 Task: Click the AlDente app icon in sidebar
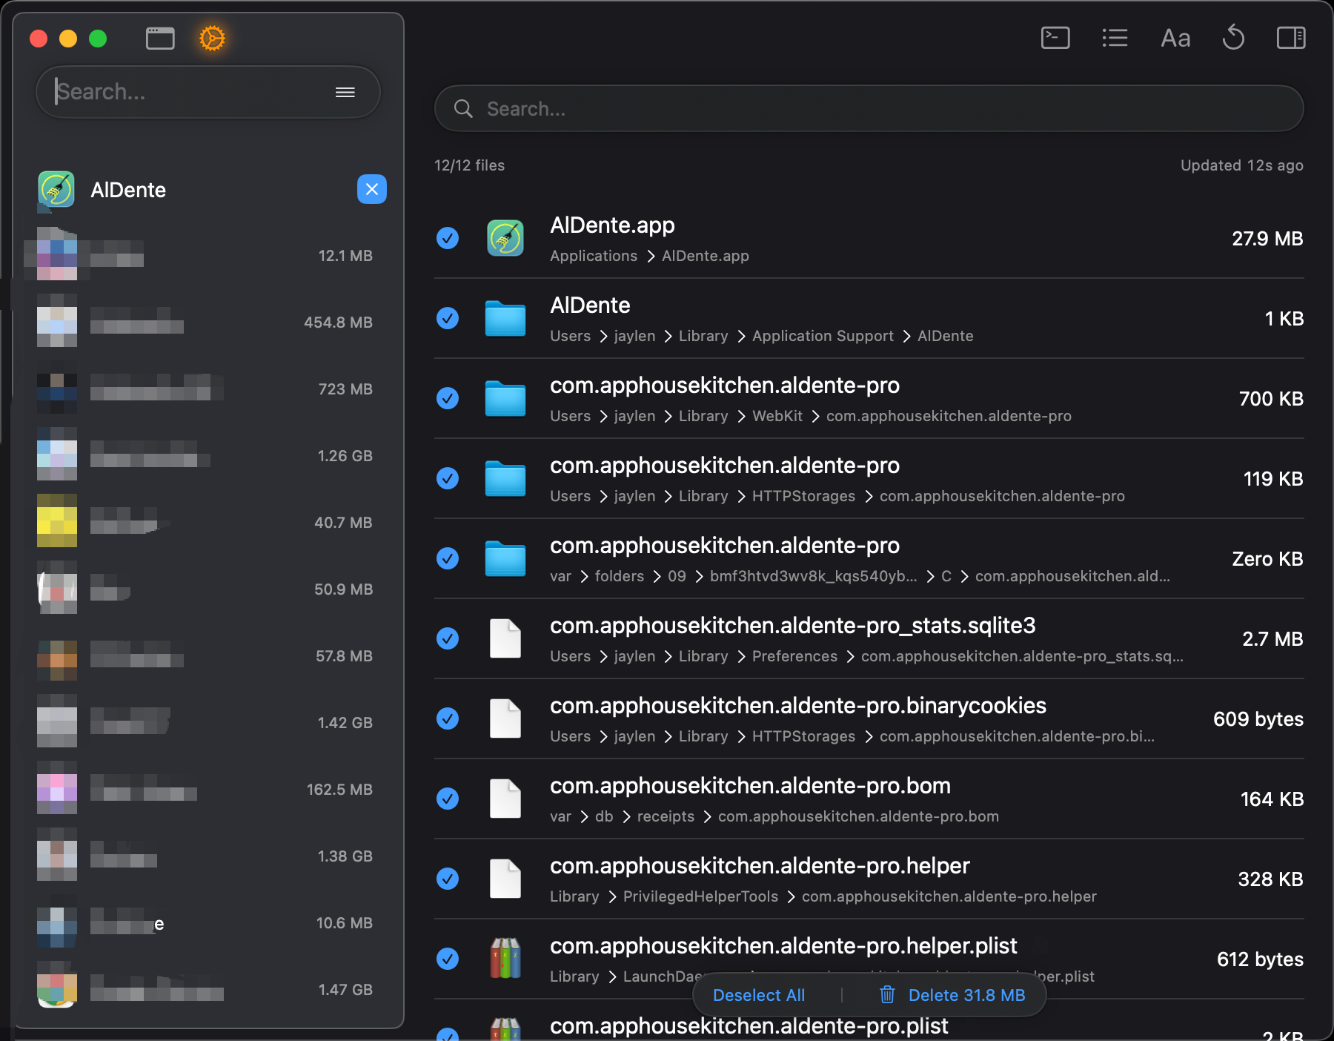click(56, 190)
